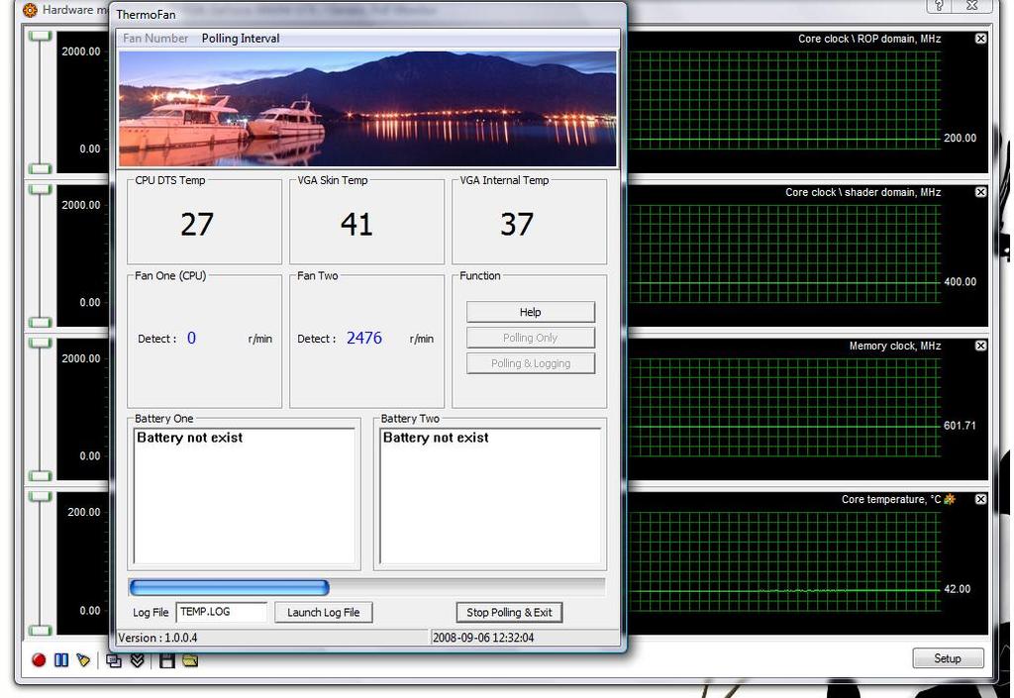Click the Log File name input field
Viewport: 1014px width, 698px height.
point(221,612)
